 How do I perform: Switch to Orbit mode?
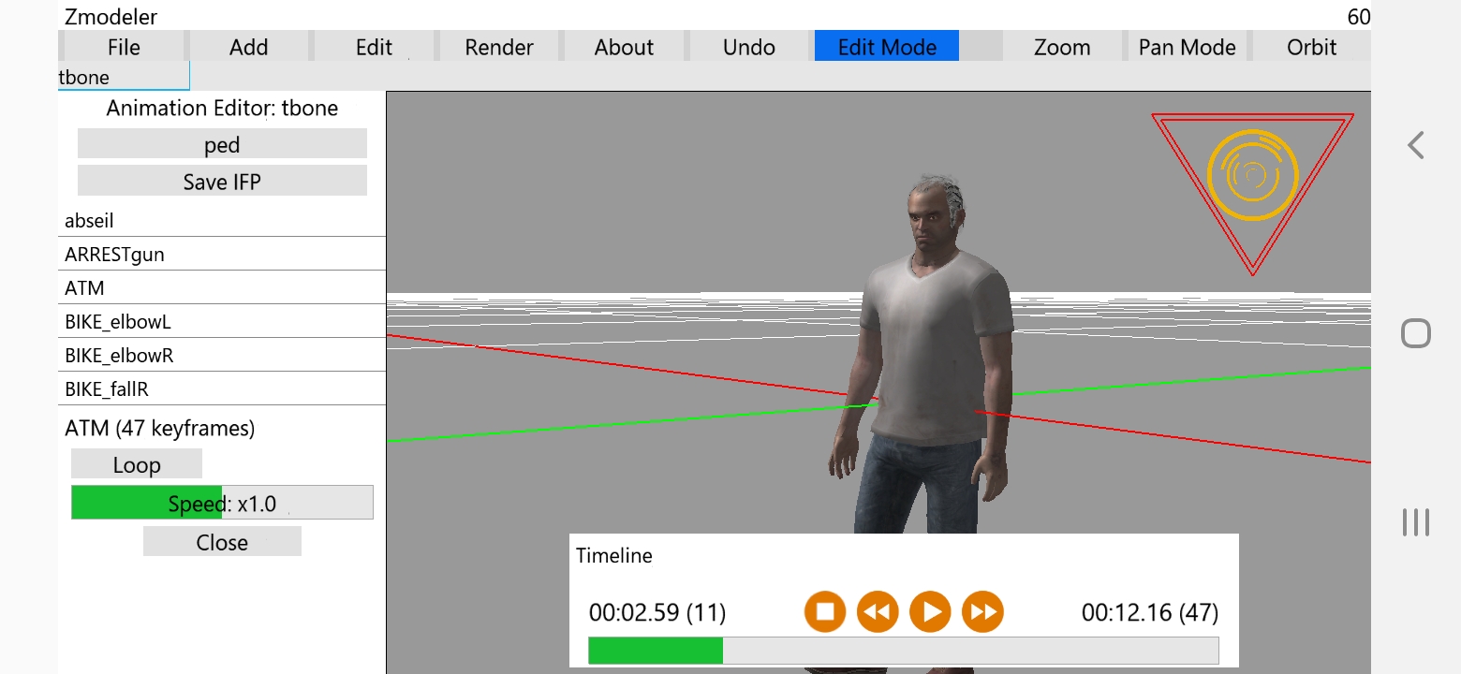(x=1312, y=47)
